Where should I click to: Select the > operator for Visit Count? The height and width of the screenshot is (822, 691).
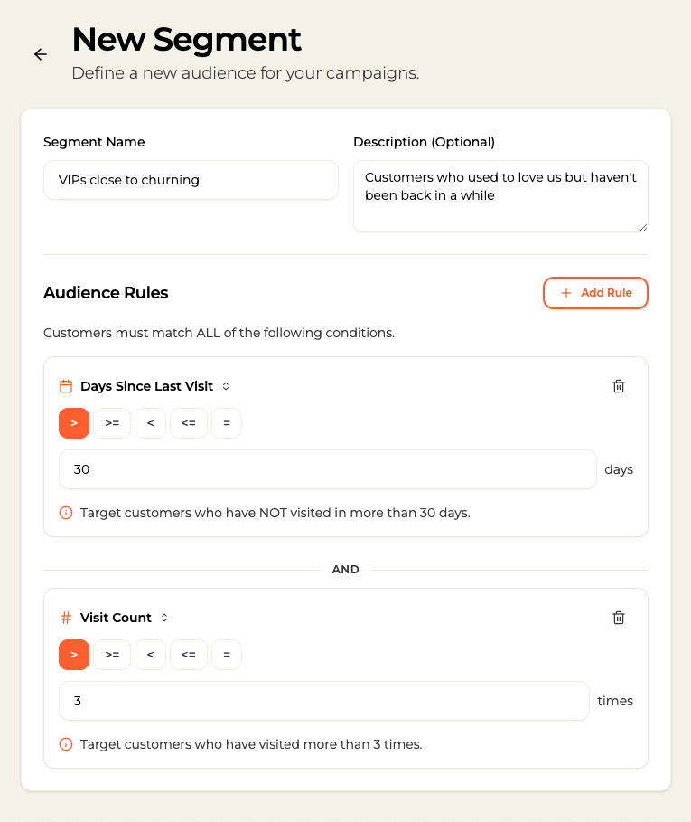click(74, 655)
